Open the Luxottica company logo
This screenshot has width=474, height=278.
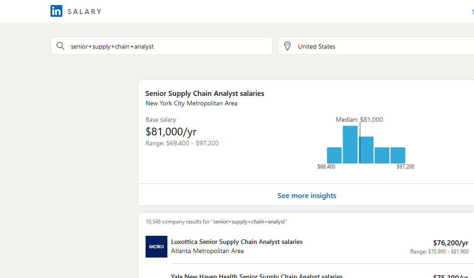pyautogui.click(x=156, y=247)
